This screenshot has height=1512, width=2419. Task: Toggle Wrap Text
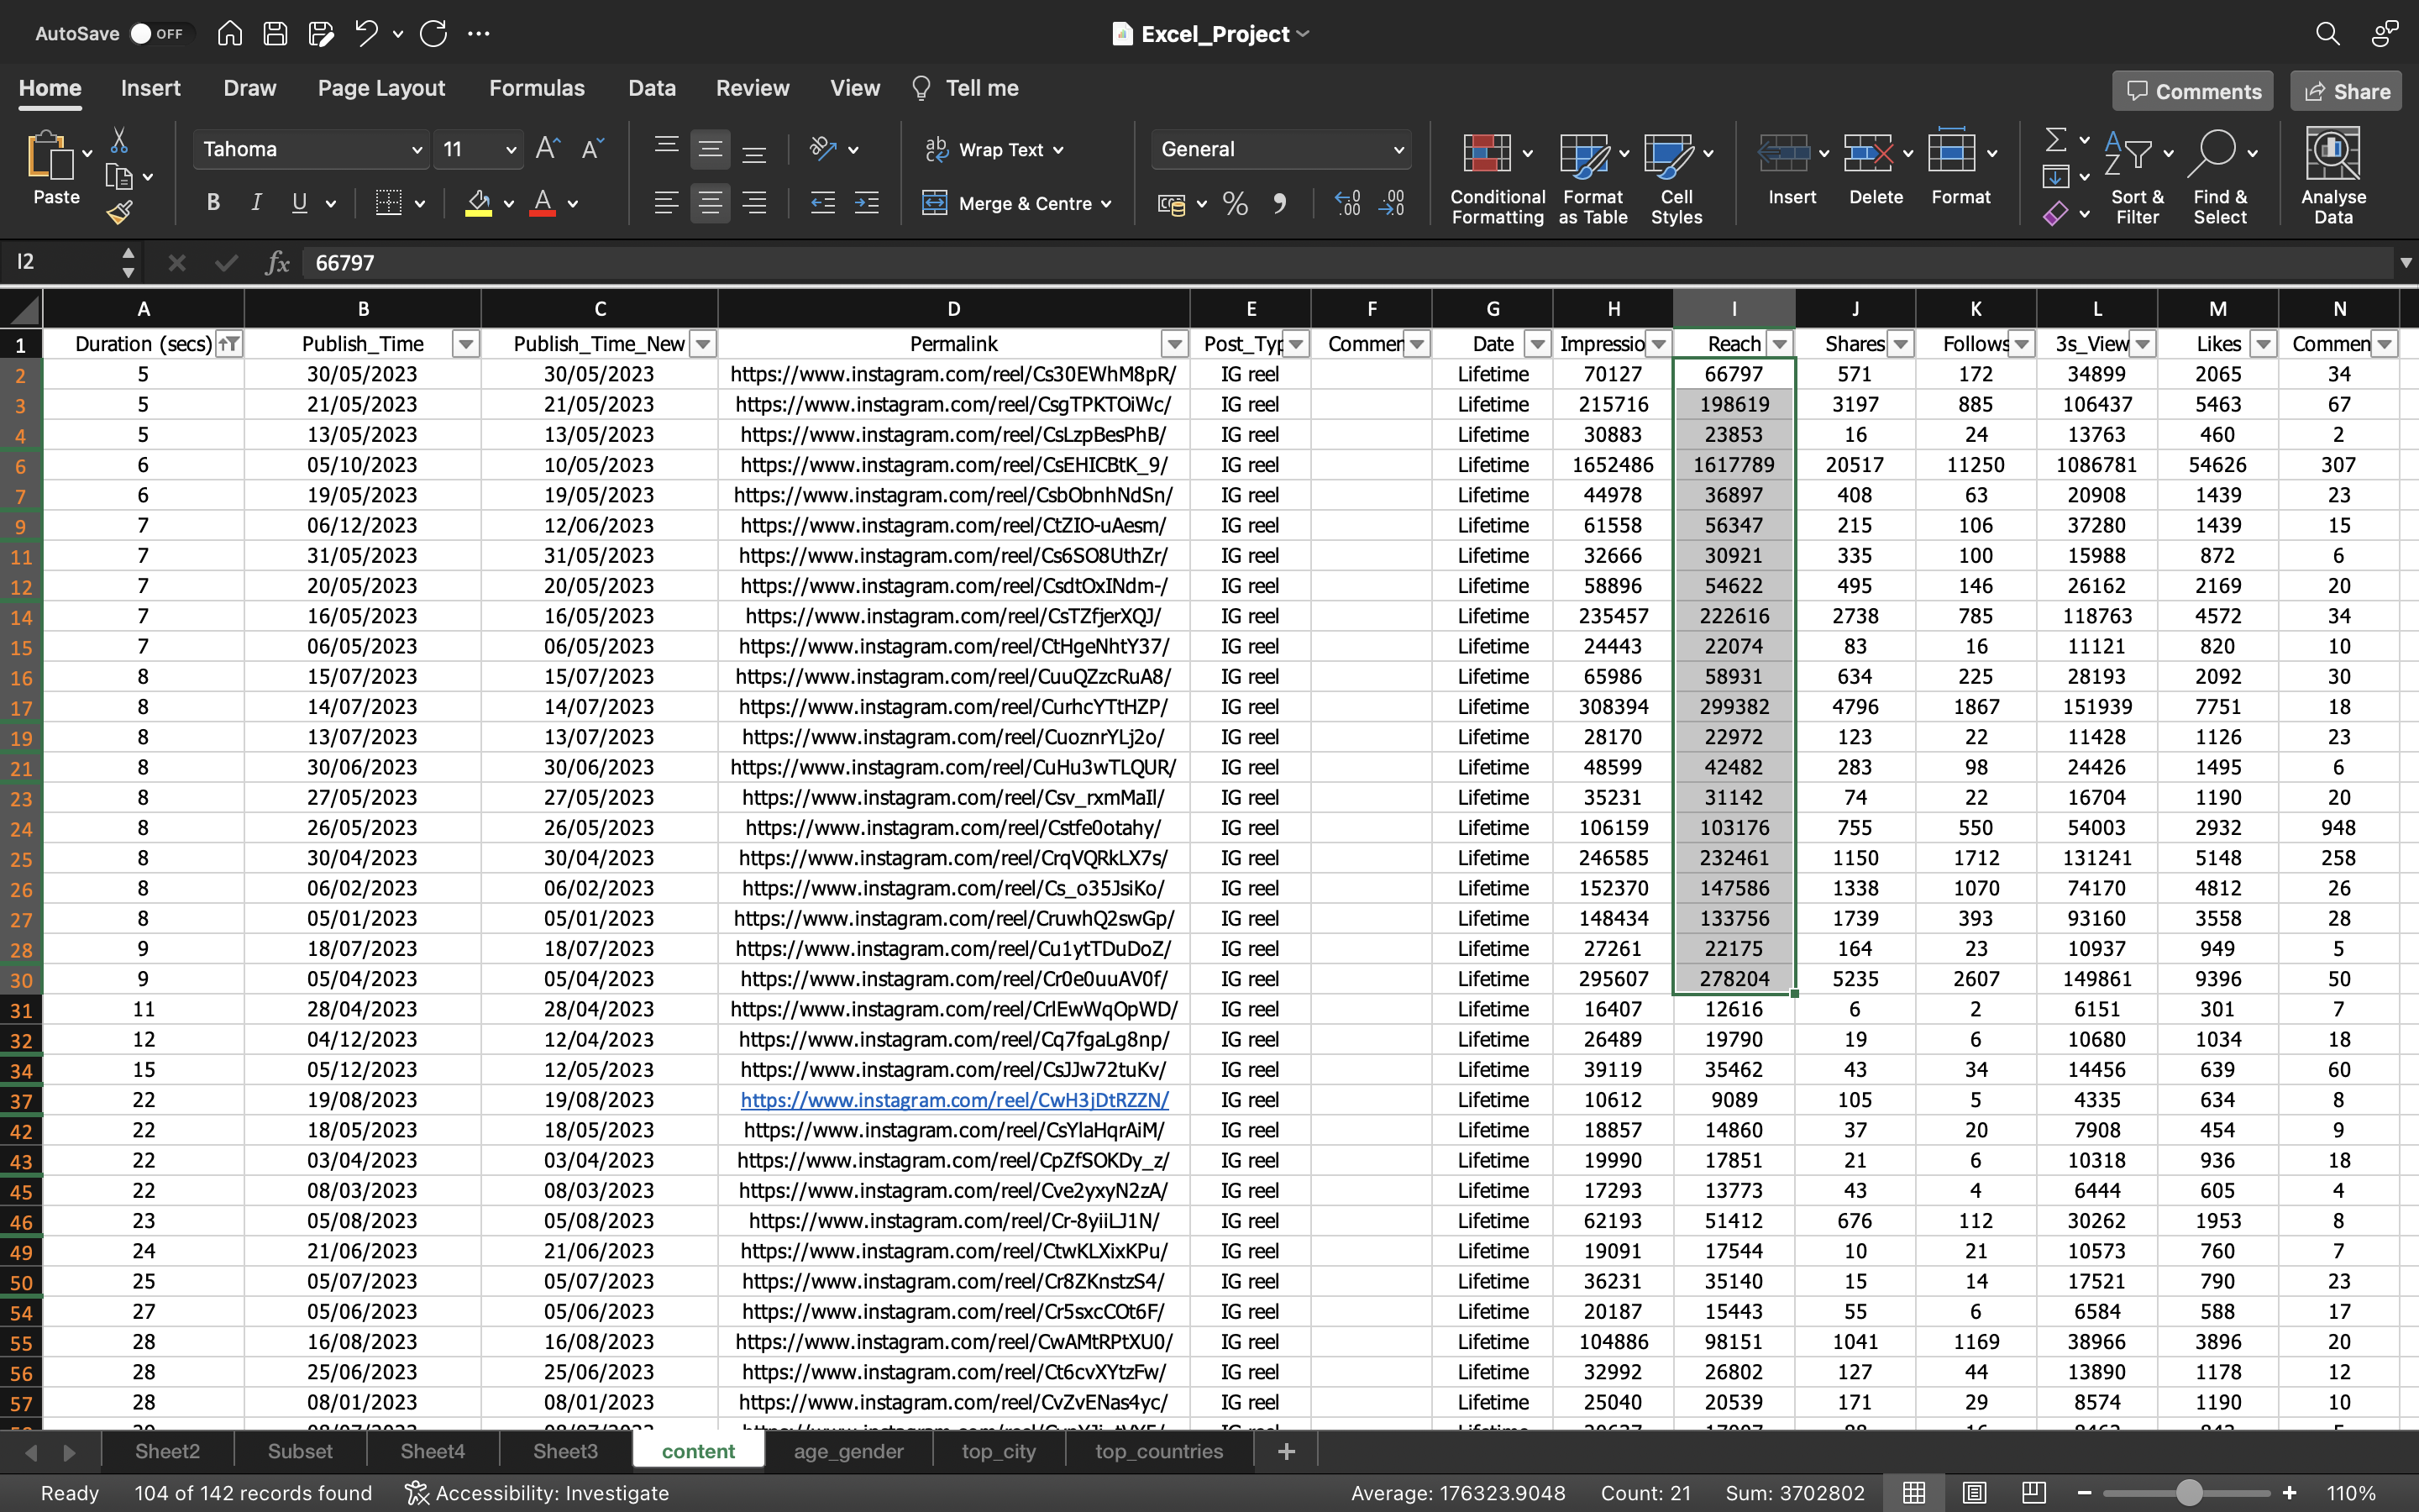coord(993,150)
